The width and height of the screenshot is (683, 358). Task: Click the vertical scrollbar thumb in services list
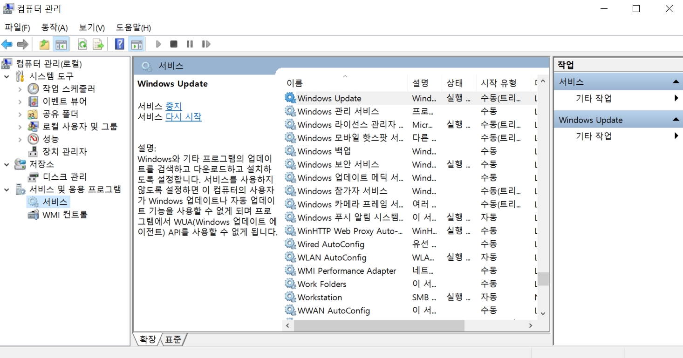543,278
